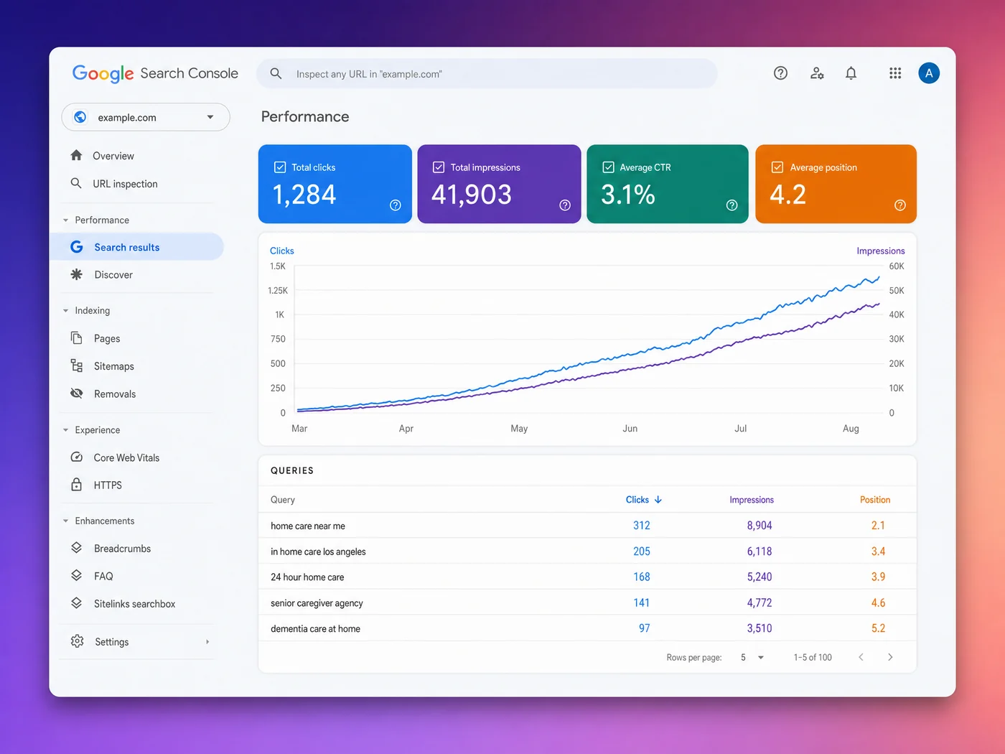Click the Google Search Console logo
This screenshot has height=754, width=1005.
point(155,73)
